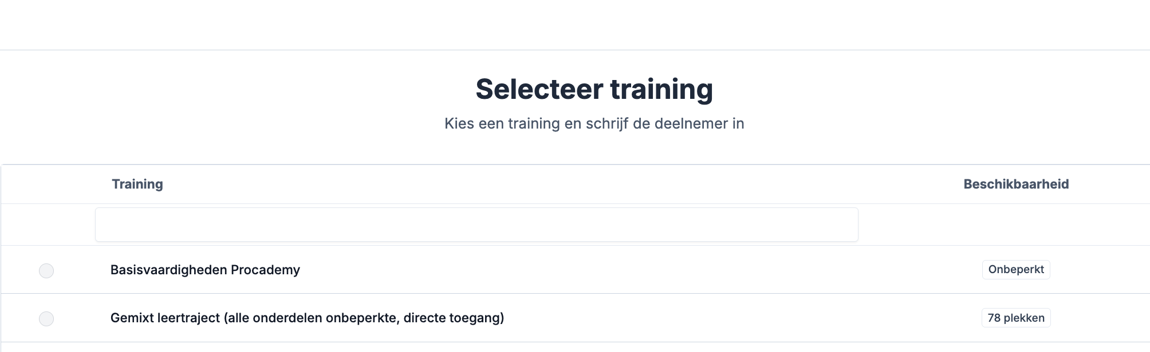This screenshot has height=352, width=1150.
Task: Click the Selecteer training heading
Action: [594, 89]
